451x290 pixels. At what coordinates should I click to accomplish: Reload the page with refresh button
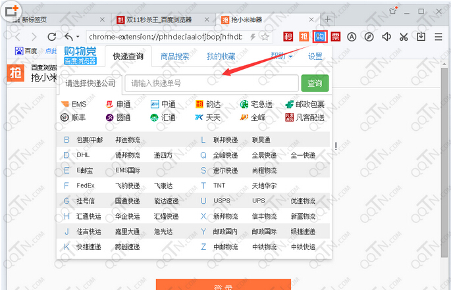(x=51, y=37)
